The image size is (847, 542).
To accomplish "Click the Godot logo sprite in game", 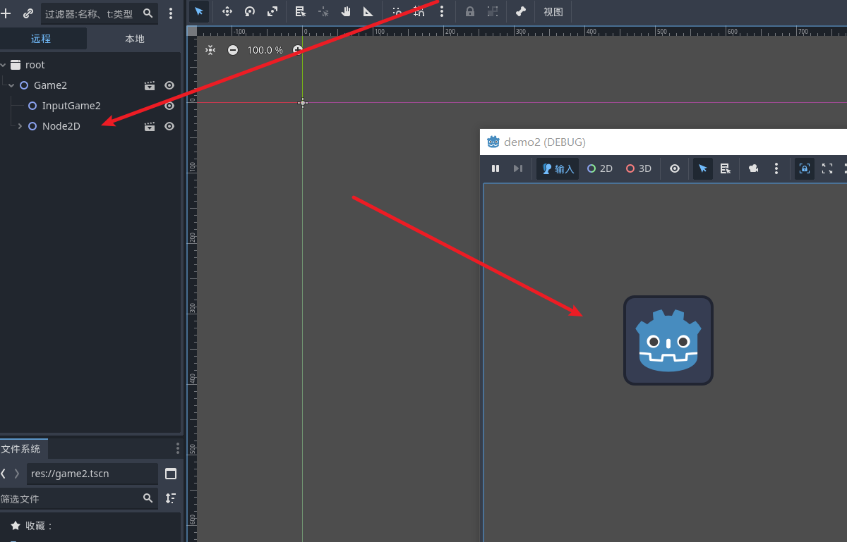I will pyautogui.click(x=668, y=340).
